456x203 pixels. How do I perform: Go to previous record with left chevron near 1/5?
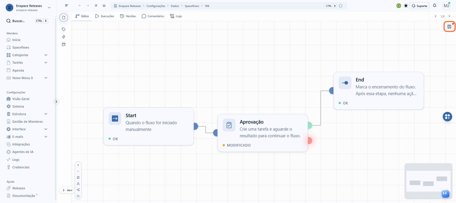click(x=435, y=16)
